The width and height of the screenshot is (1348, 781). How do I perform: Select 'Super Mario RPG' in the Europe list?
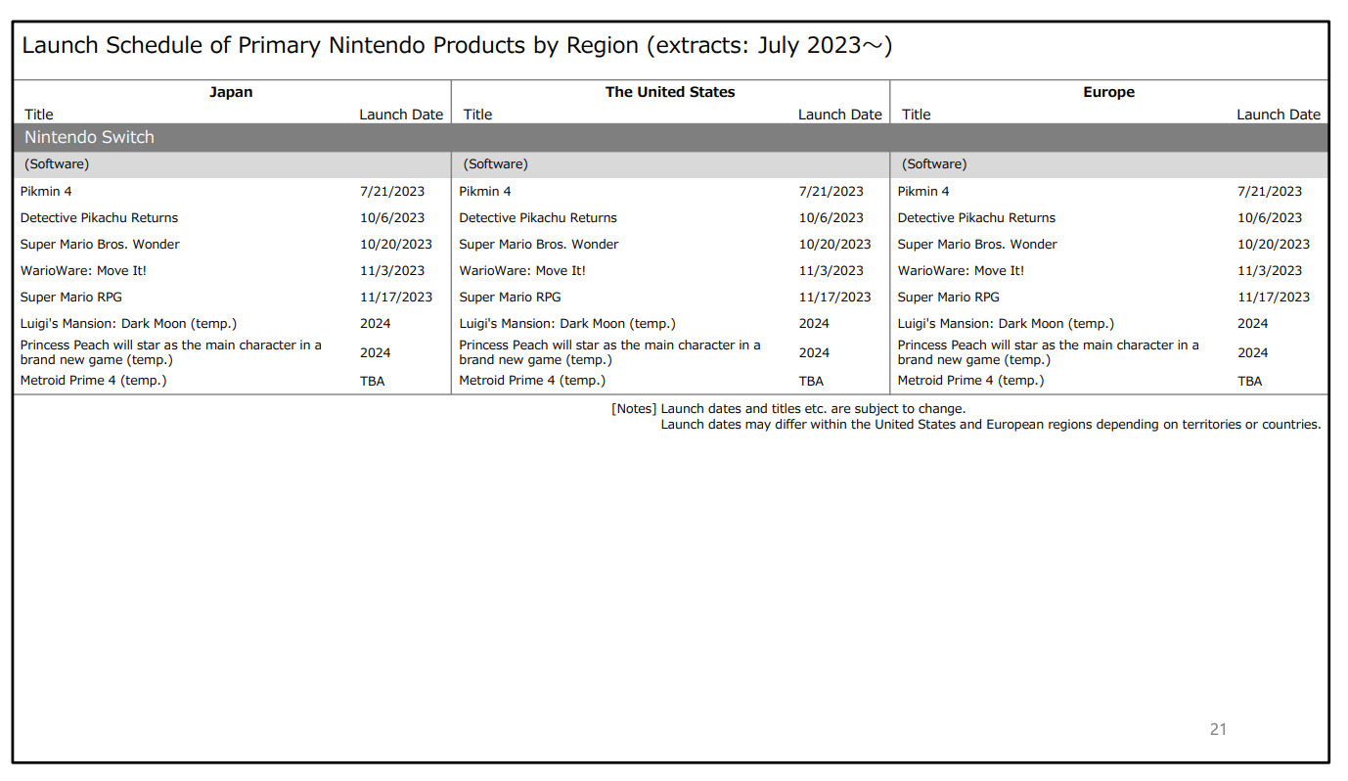pyautogui.click(x=949, y=298)
